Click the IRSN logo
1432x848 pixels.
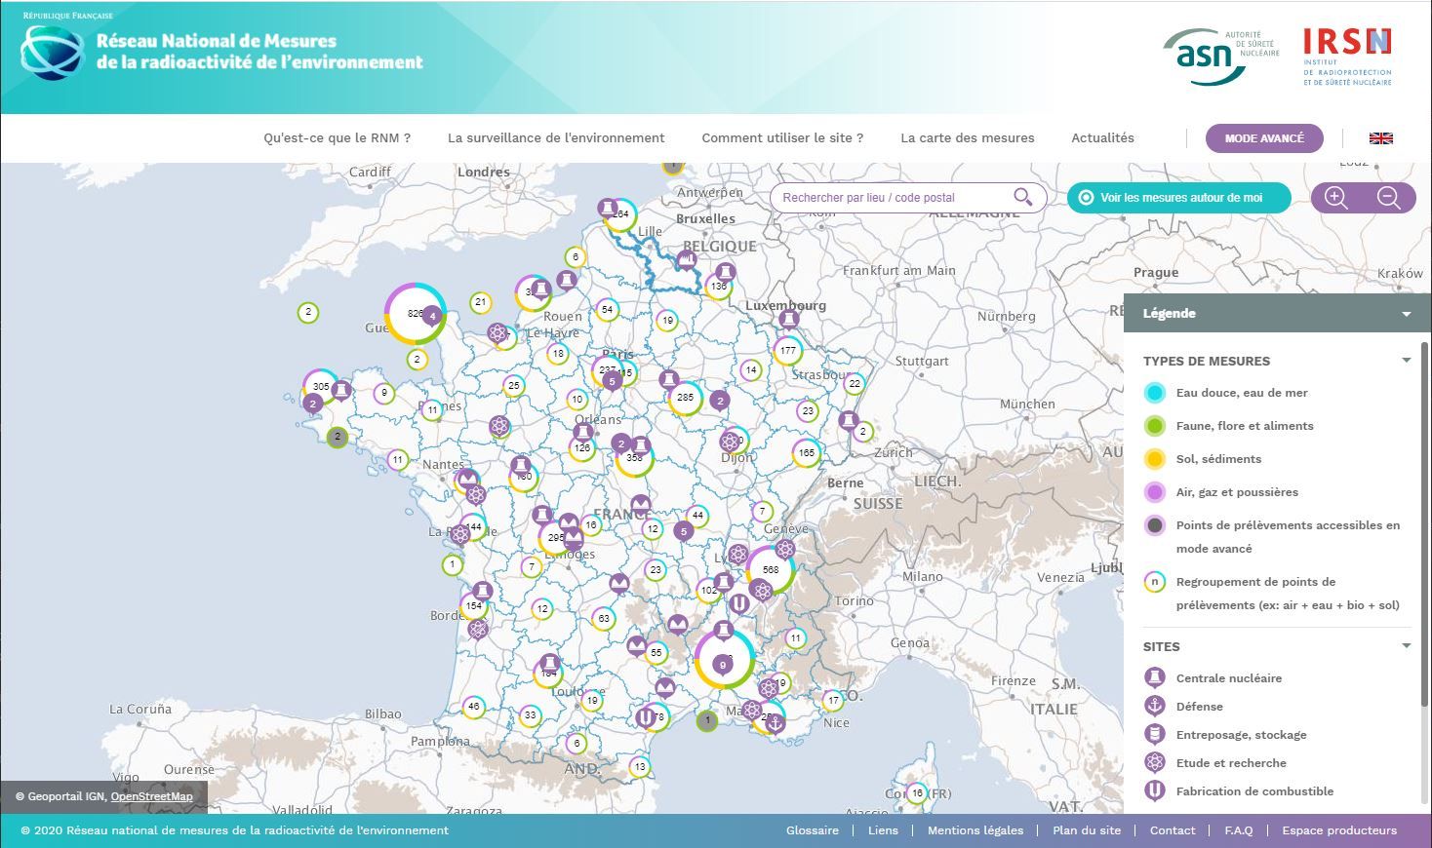pyautogui.click(x=1347, y=56)
